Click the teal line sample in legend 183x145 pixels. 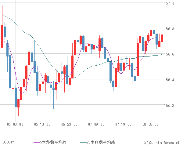click(84, 143)
